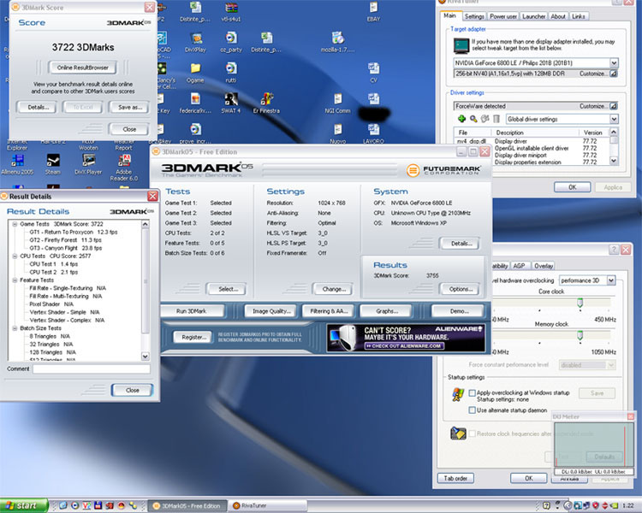Click the Online ResultBrowser button
The width and height of the screenshot is (642, 513).
coord(83,68)
